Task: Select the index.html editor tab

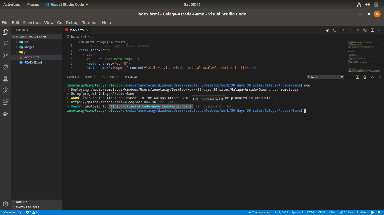Action: coord(77,30)
